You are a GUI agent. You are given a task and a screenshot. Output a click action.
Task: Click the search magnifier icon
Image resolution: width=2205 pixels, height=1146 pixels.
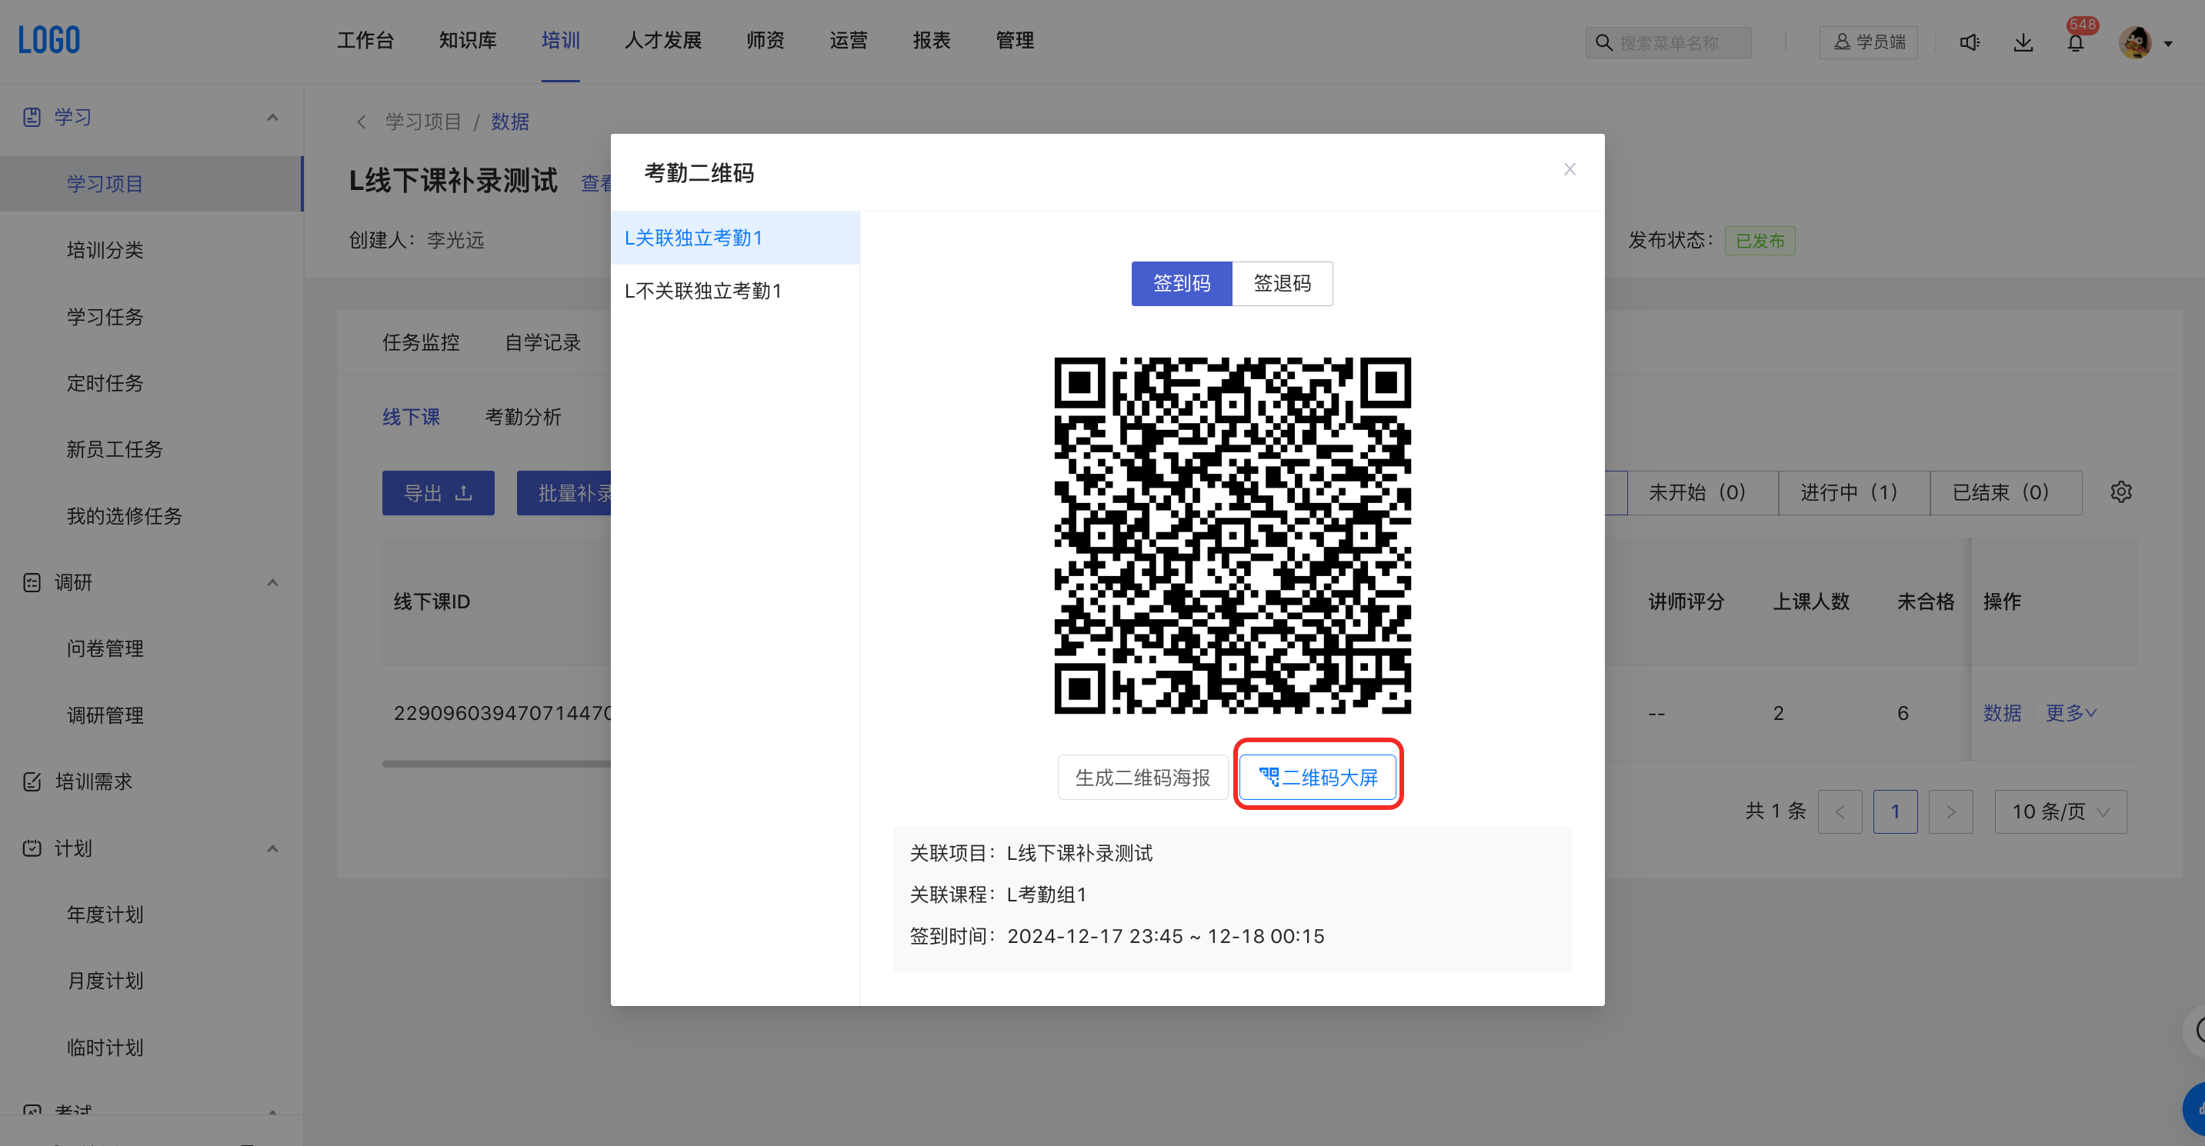pyautogui.click(x=1603, y=42)
